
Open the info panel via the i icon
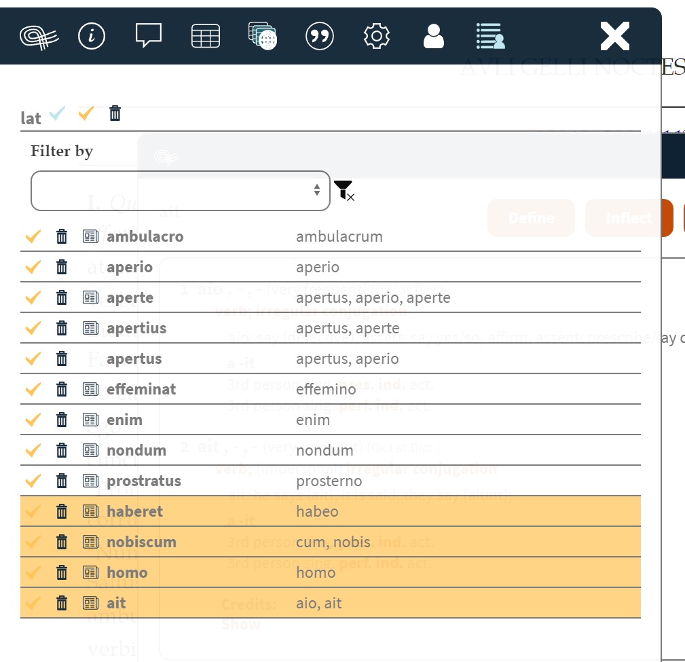coord(92,36)
